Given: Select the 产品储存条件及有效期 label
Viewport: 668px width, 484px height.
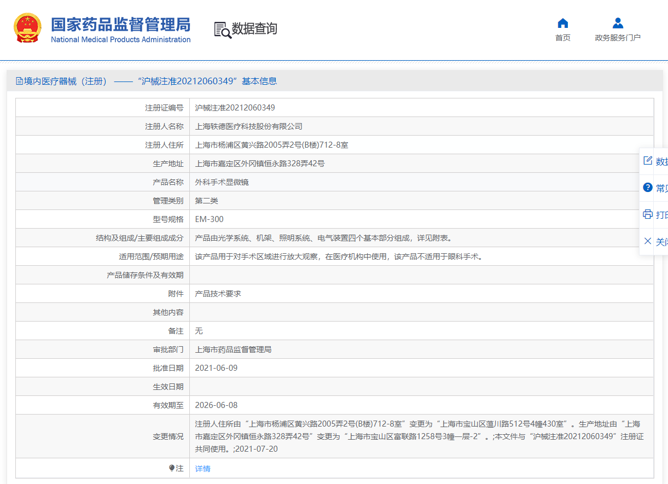Looking at the screenshot, I should (x=145, y=275).
